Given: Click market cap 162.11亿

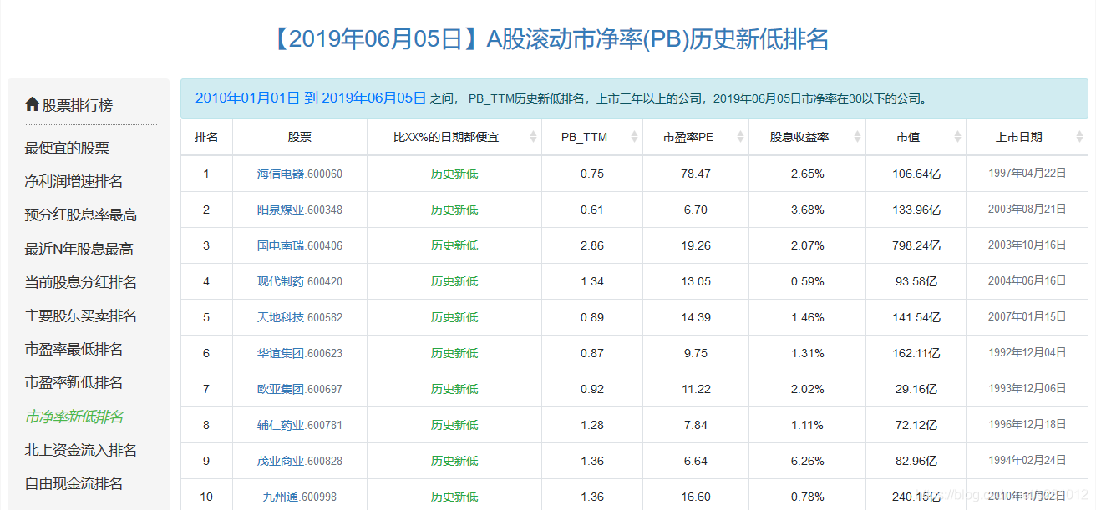Looking at the screenshot, I should click(x=916, y=353).
